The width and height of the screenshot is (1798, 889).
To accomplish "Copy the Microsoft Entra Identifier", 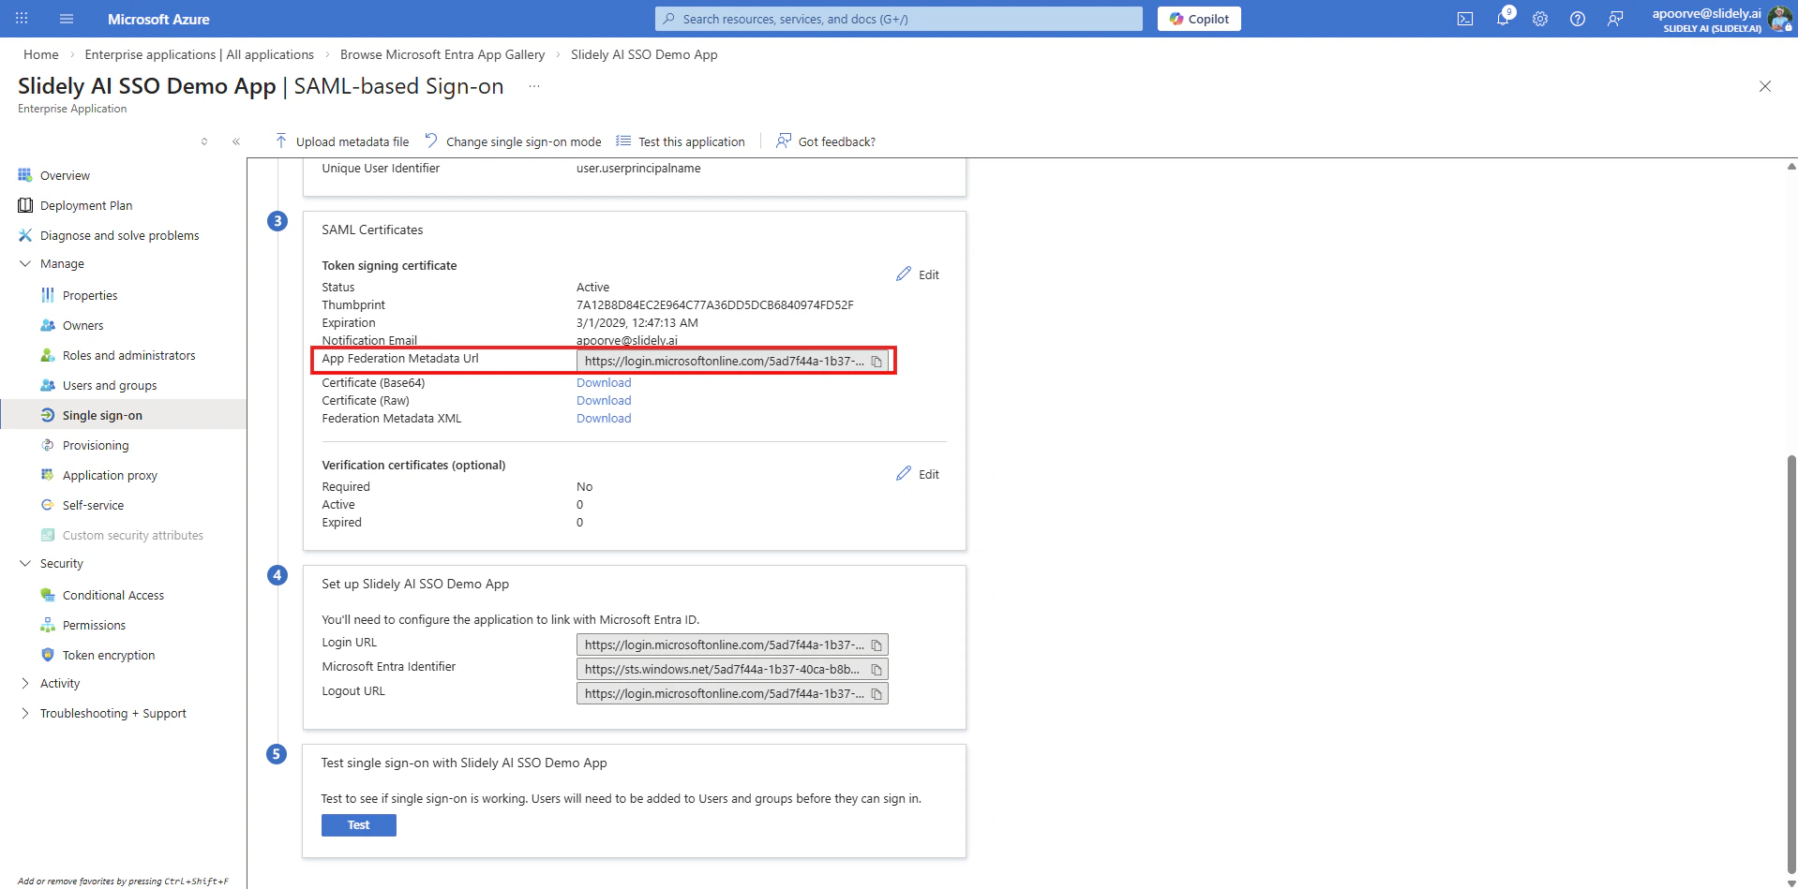I will point(877,670).
